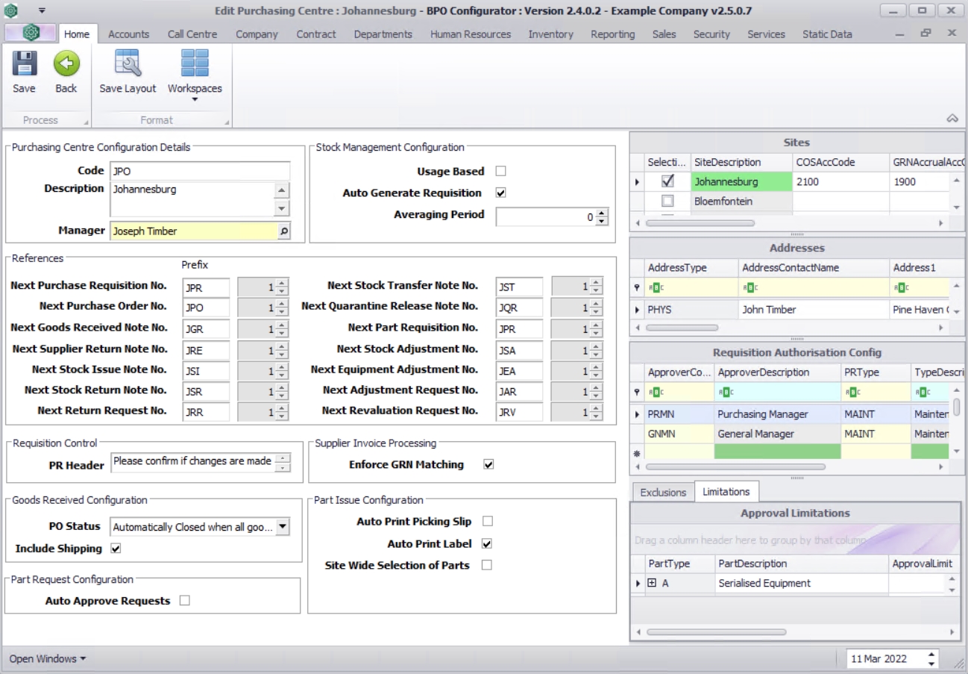Untick the Enforce GRN Matching checkbox

pyautogui.click(x=488, y=464)
